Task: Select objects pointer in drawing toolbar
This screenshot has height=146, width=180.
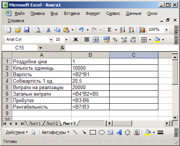Action: (x=33, y=132)
